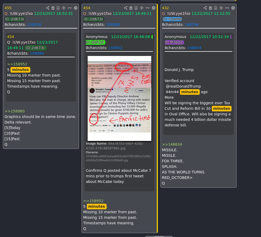
Task: Click the "Donald J. Trump" line in post 432
Action: coord(179,70)
